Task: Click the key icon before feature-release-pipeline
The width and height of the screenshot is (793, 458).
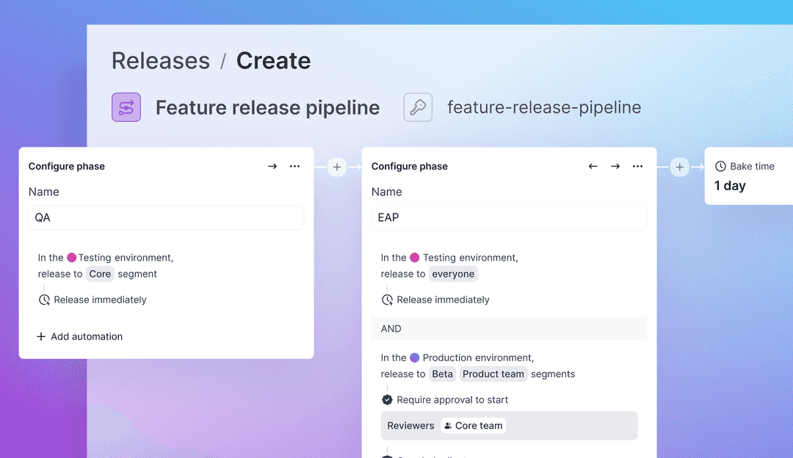Action: pyautogui.click(x=418, y=107)
